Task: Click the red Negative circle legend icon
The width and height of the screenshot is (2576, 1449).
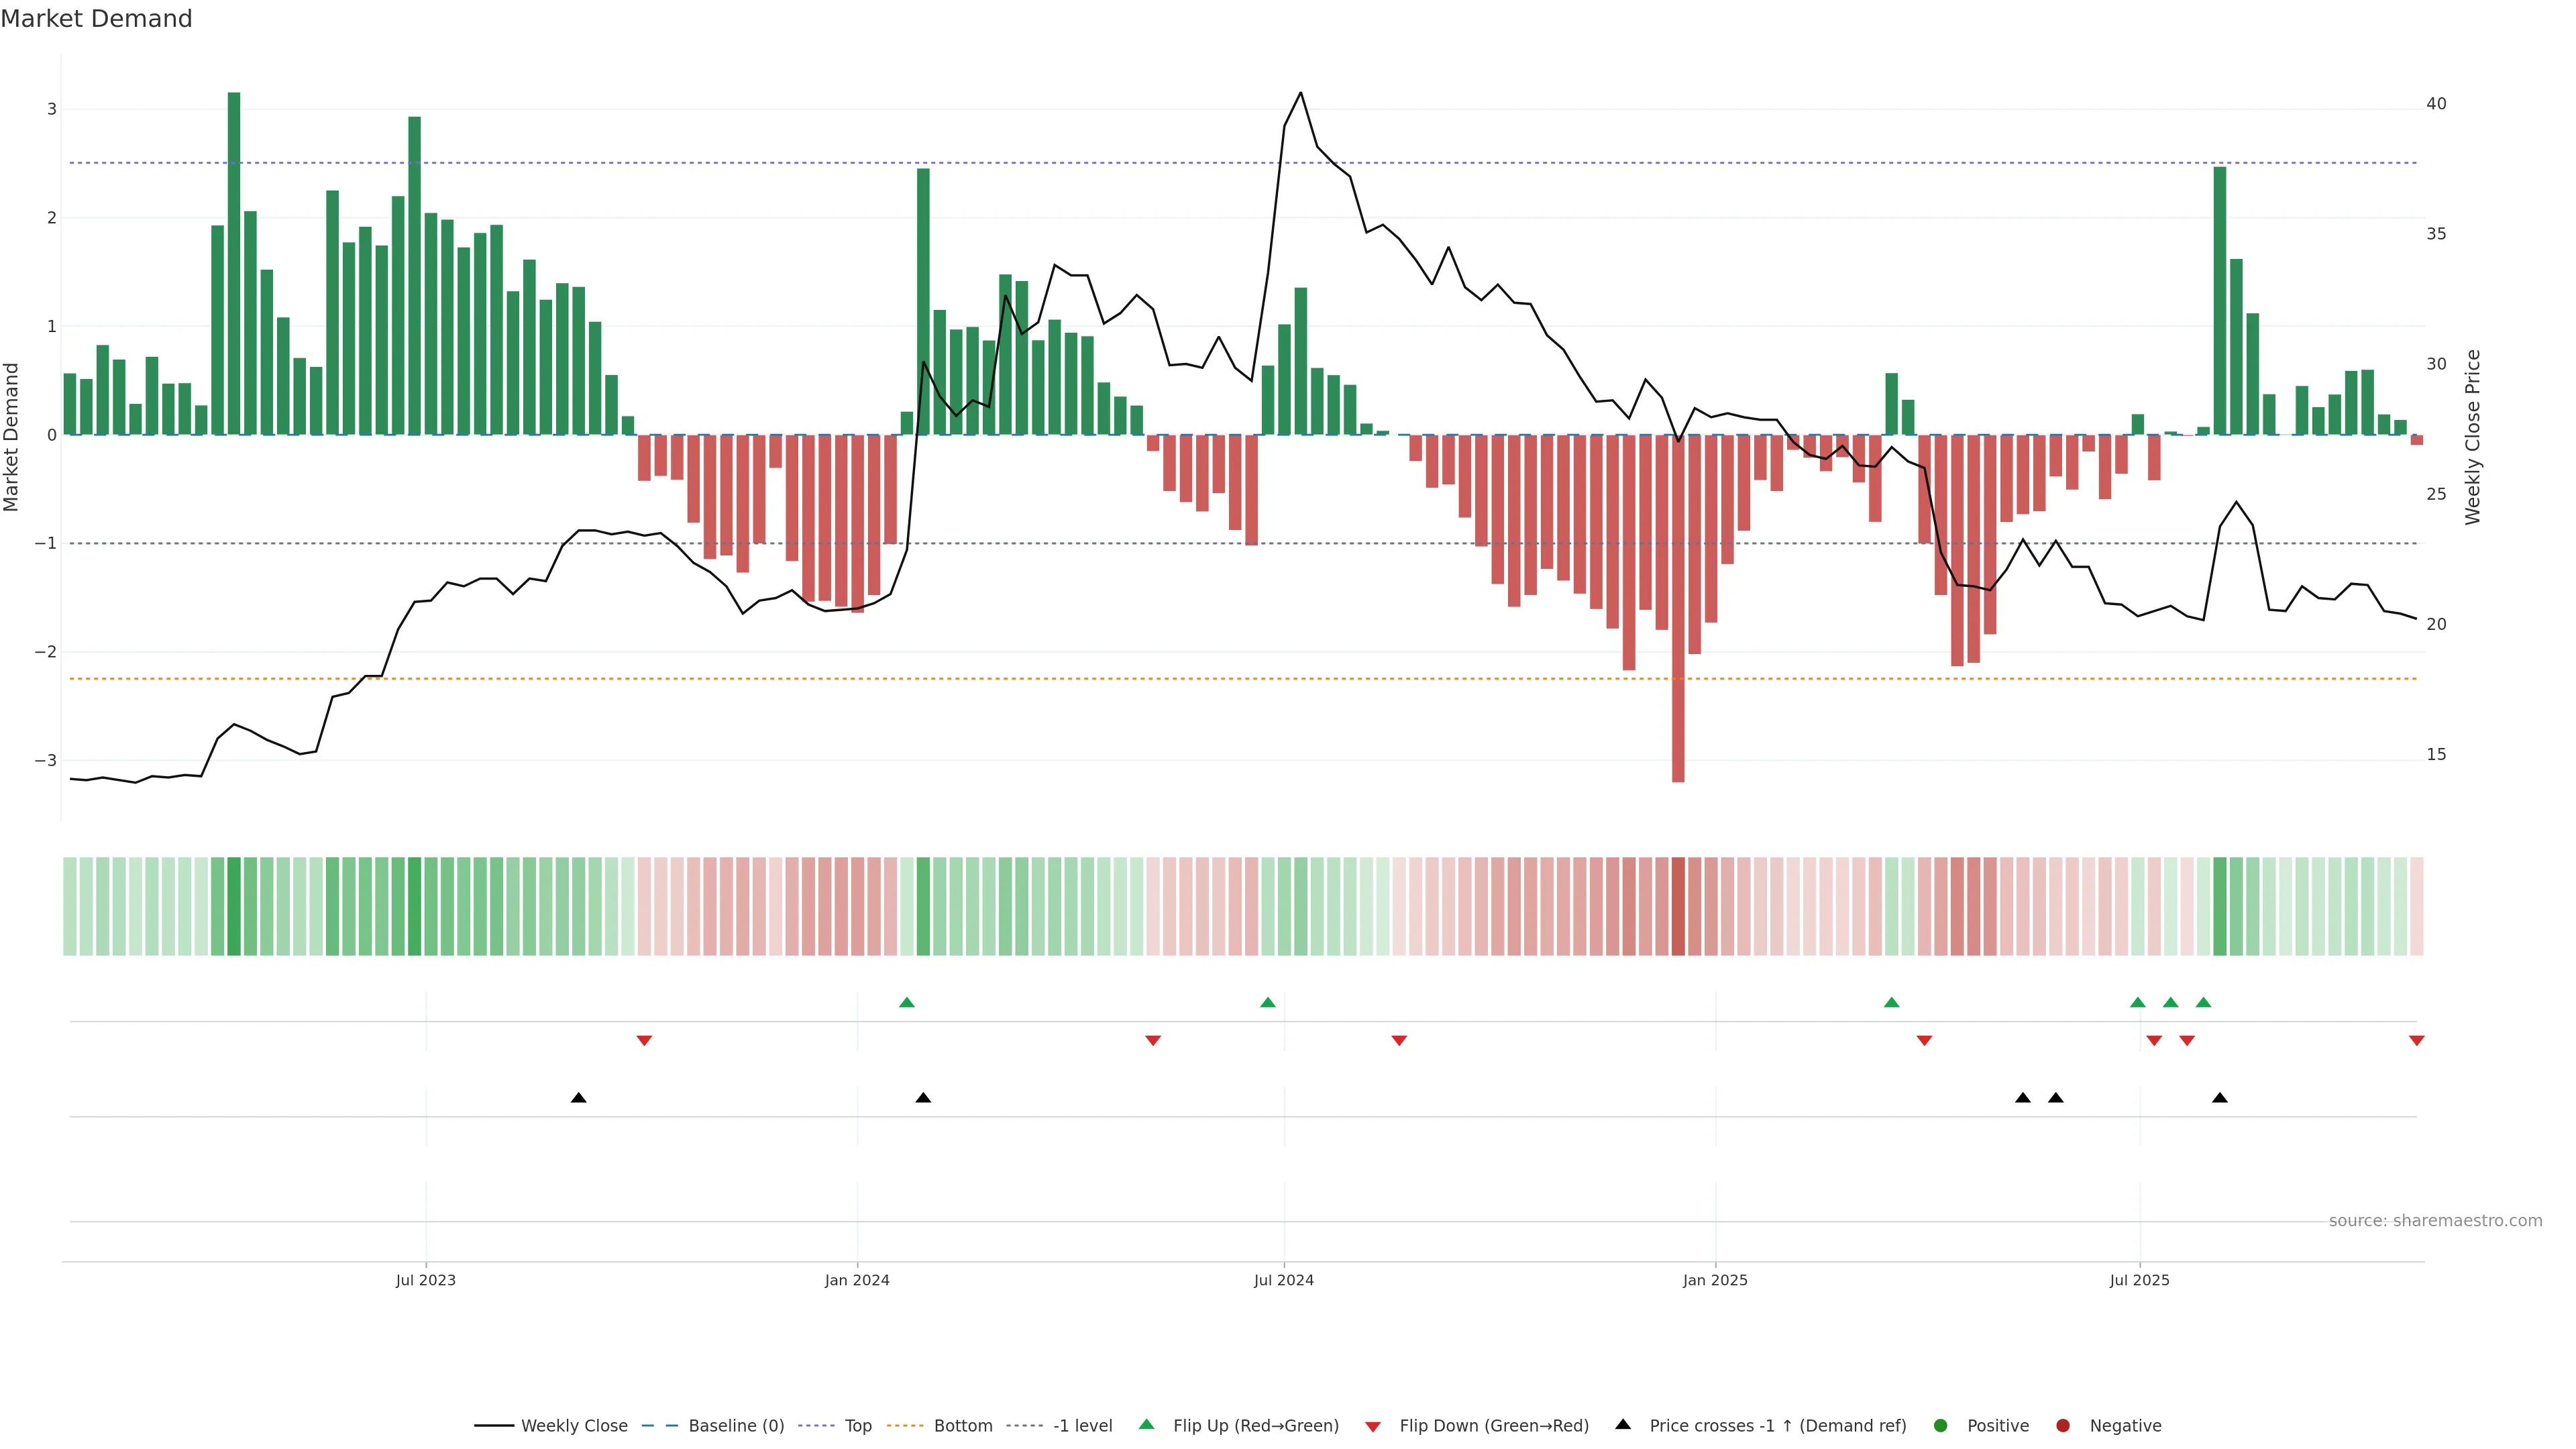Action: pos(2063,1426)
